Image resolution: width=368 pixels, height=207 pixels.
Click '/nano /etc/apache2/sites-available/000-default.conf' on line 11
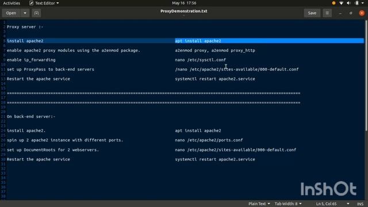tap(237, 69)
